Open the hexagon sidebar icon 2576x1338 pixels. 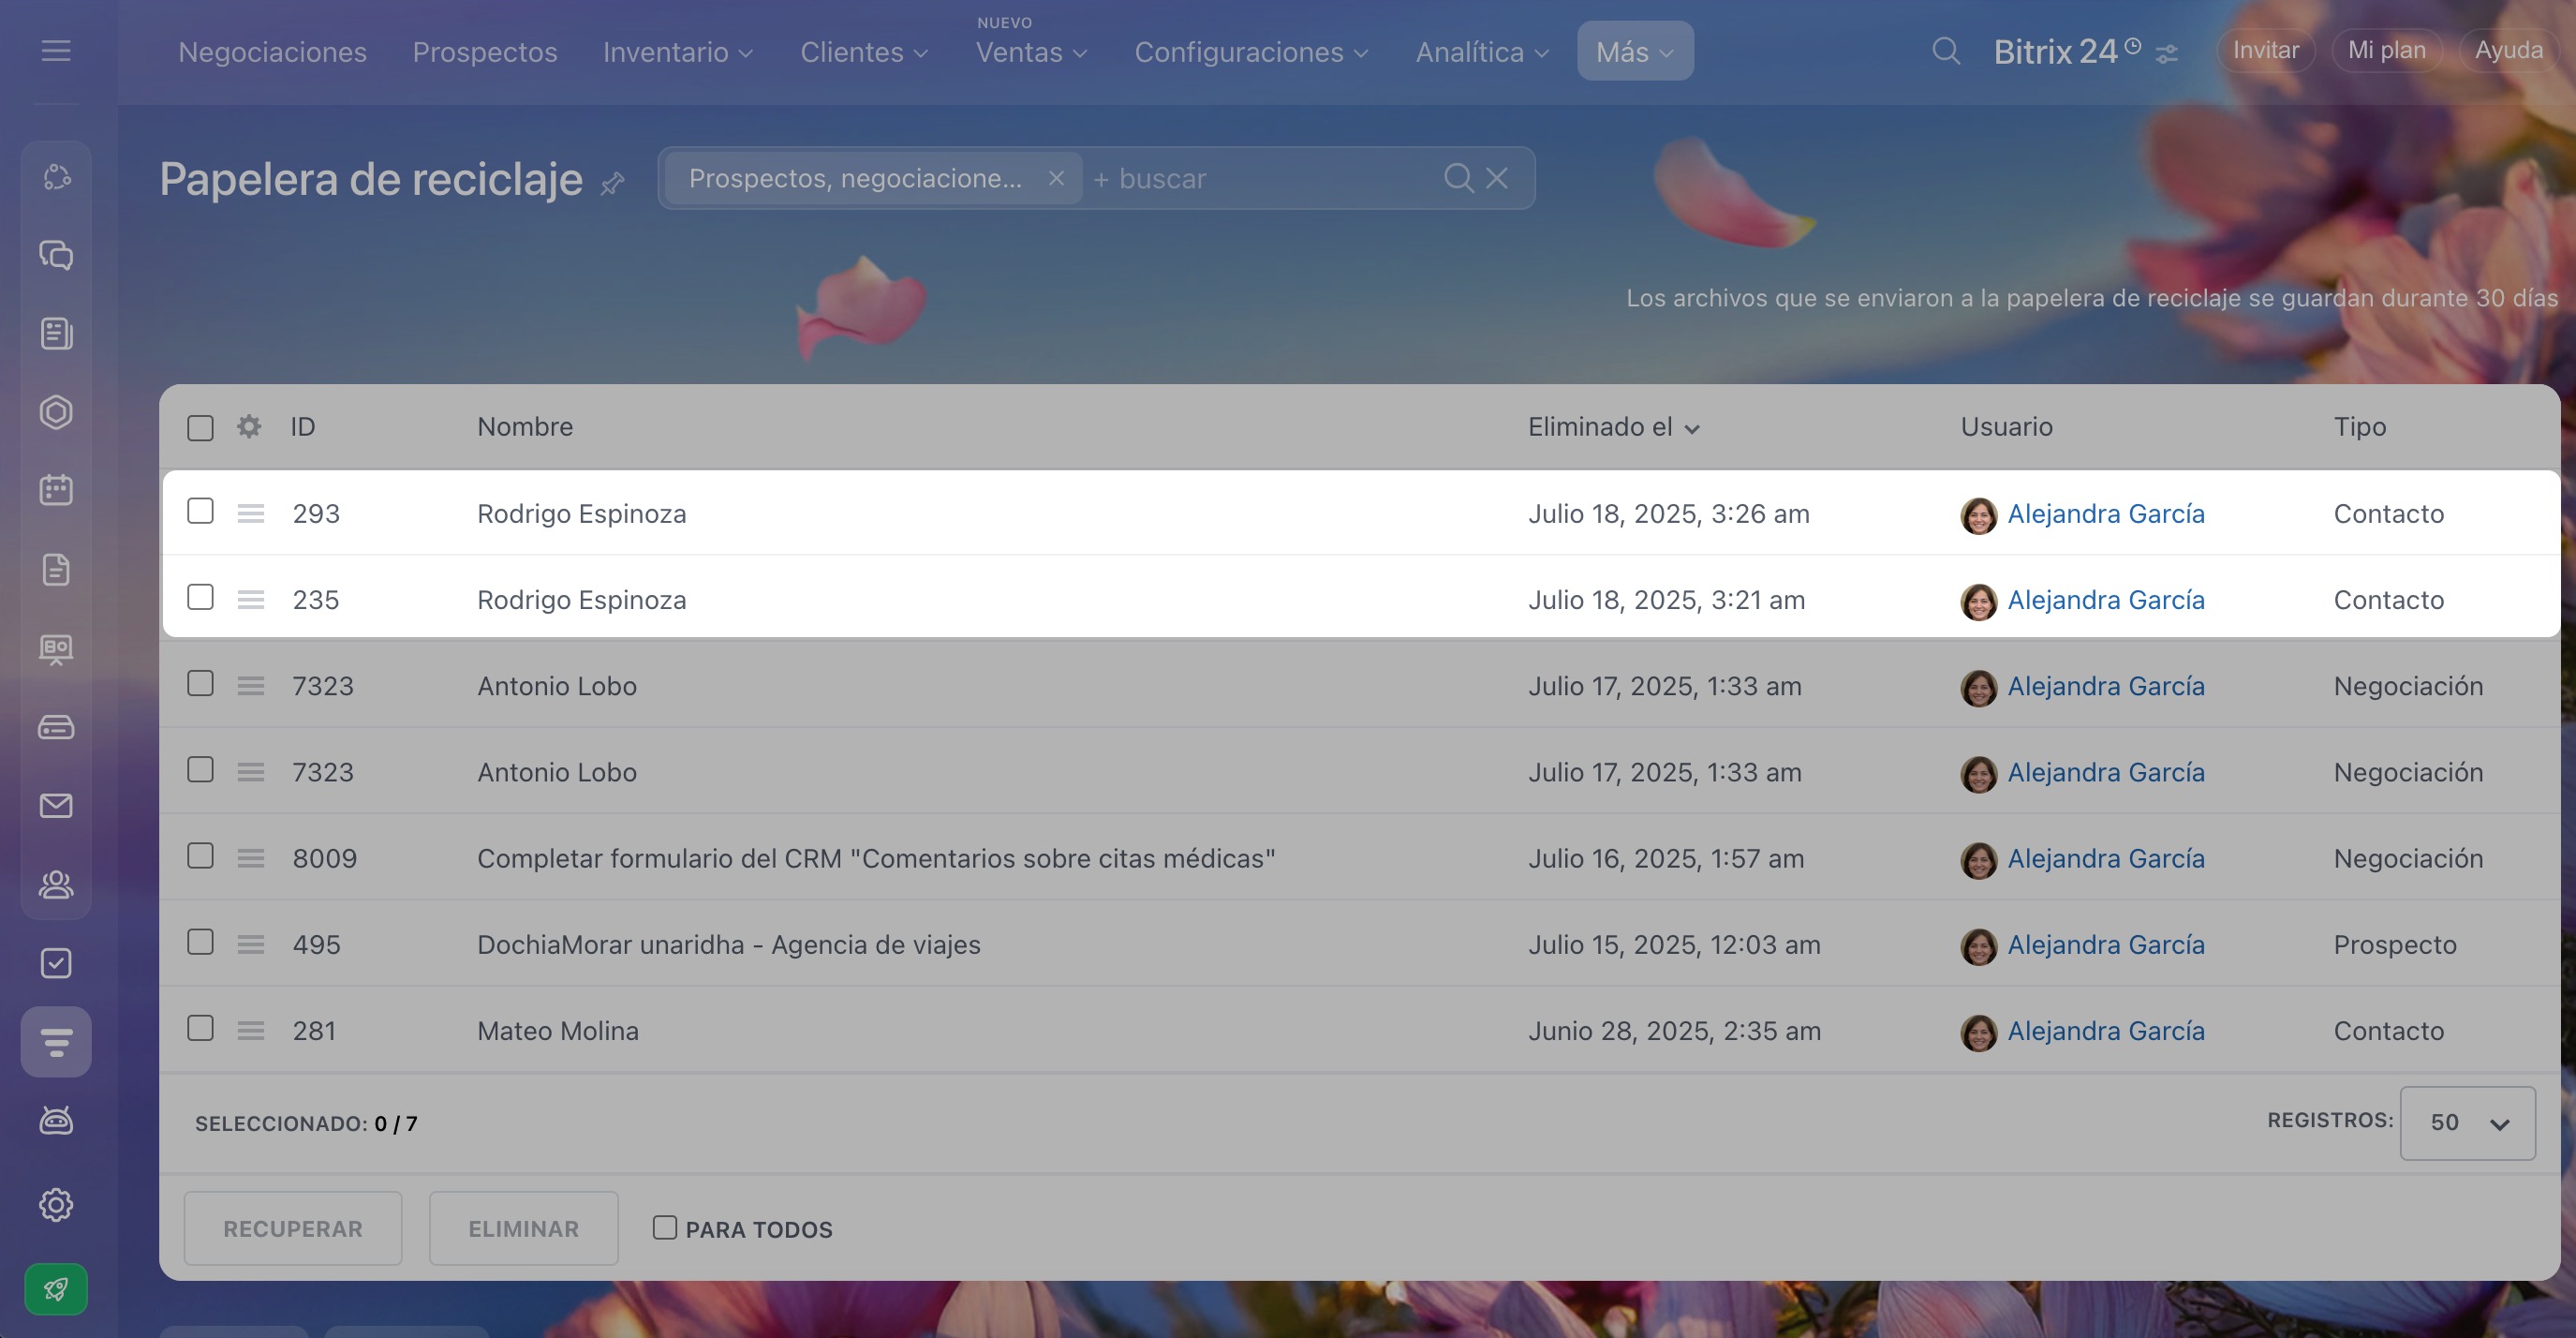56,412
